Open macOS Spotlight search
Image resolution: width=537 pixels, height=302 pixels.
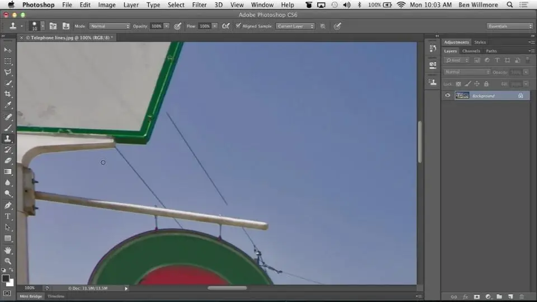pos(510,5)
